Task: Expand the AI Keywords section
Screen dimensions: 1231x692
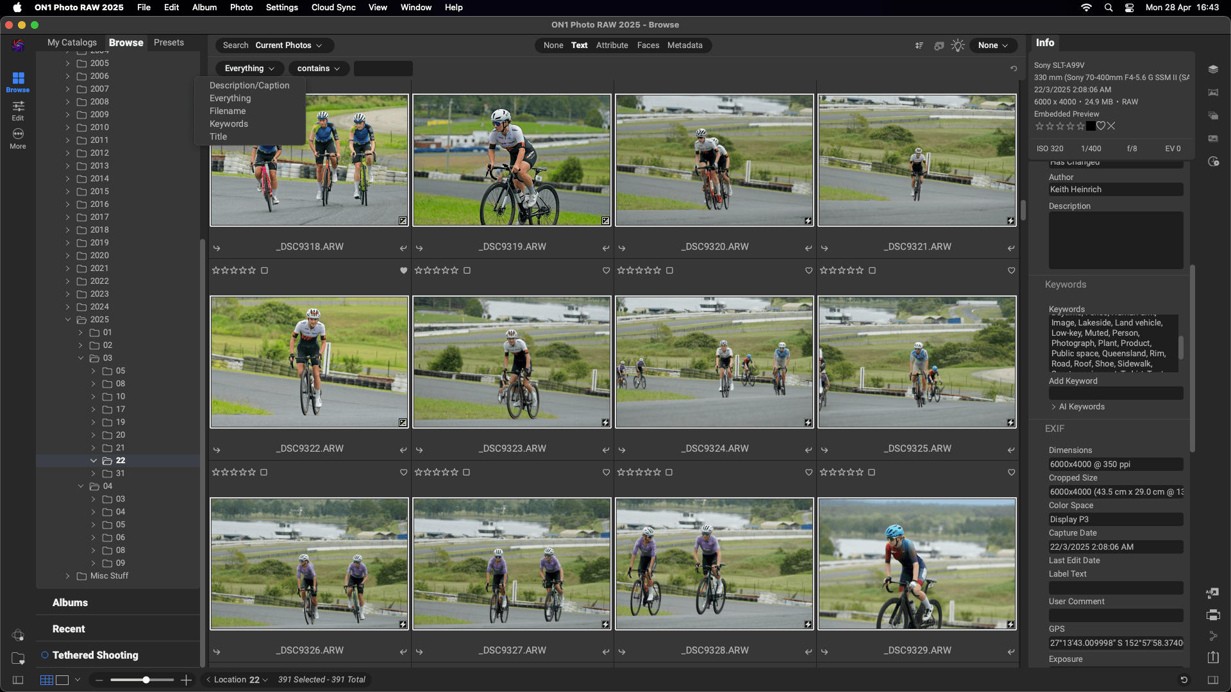Action: click(x=1081, y=407)
